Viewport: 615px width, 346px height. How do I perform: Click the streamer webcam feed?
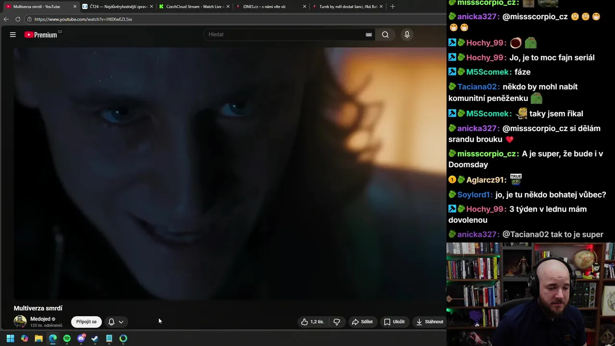pos(530,294)
